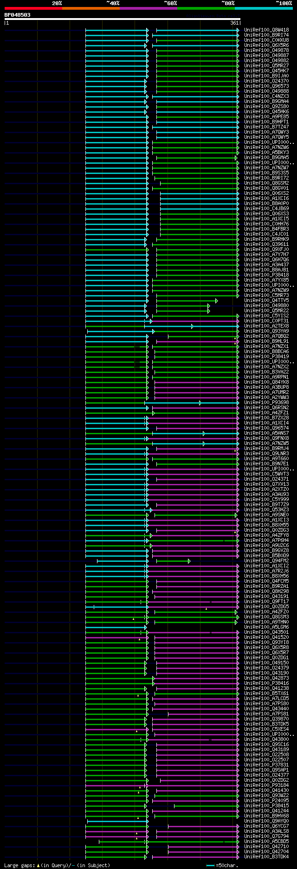Select the UniRef100_Q45HK7 label

click(266, 71)
